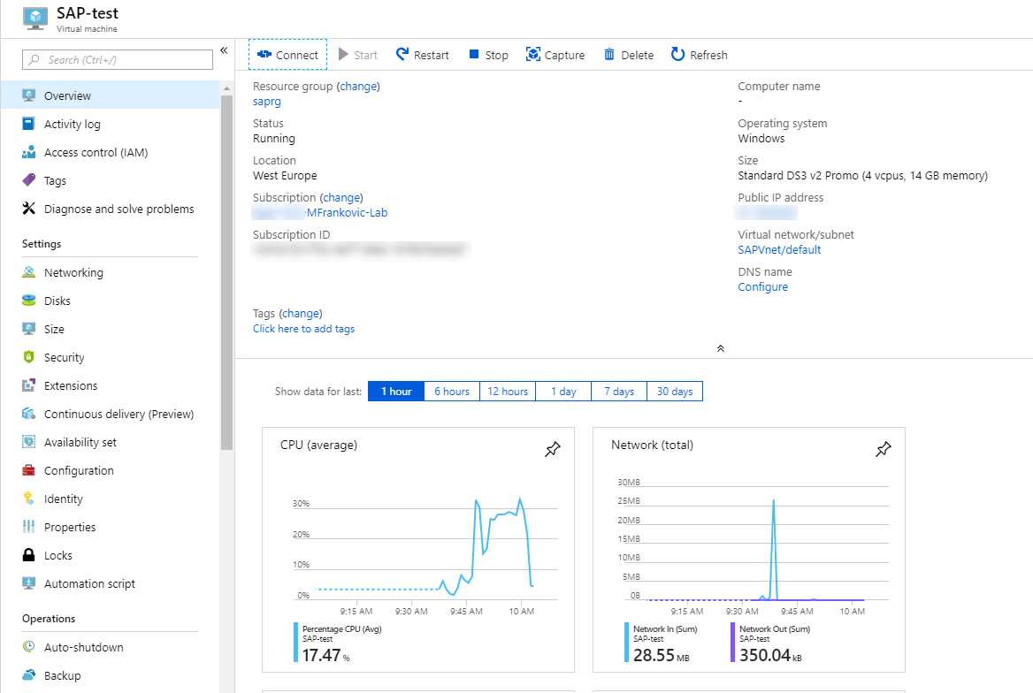Click the Connect toolbar button
1033x693 pixels.
[x=287, y=55]
